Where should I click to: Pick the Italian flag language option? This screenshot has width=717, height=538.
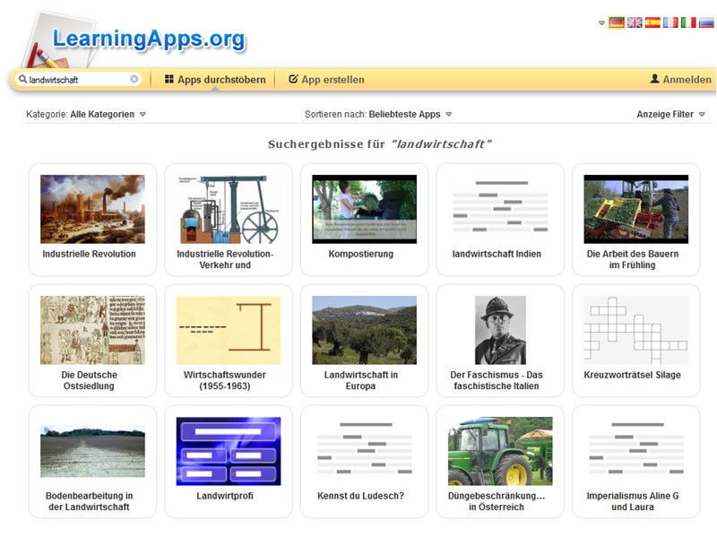[x=688, y=22]
